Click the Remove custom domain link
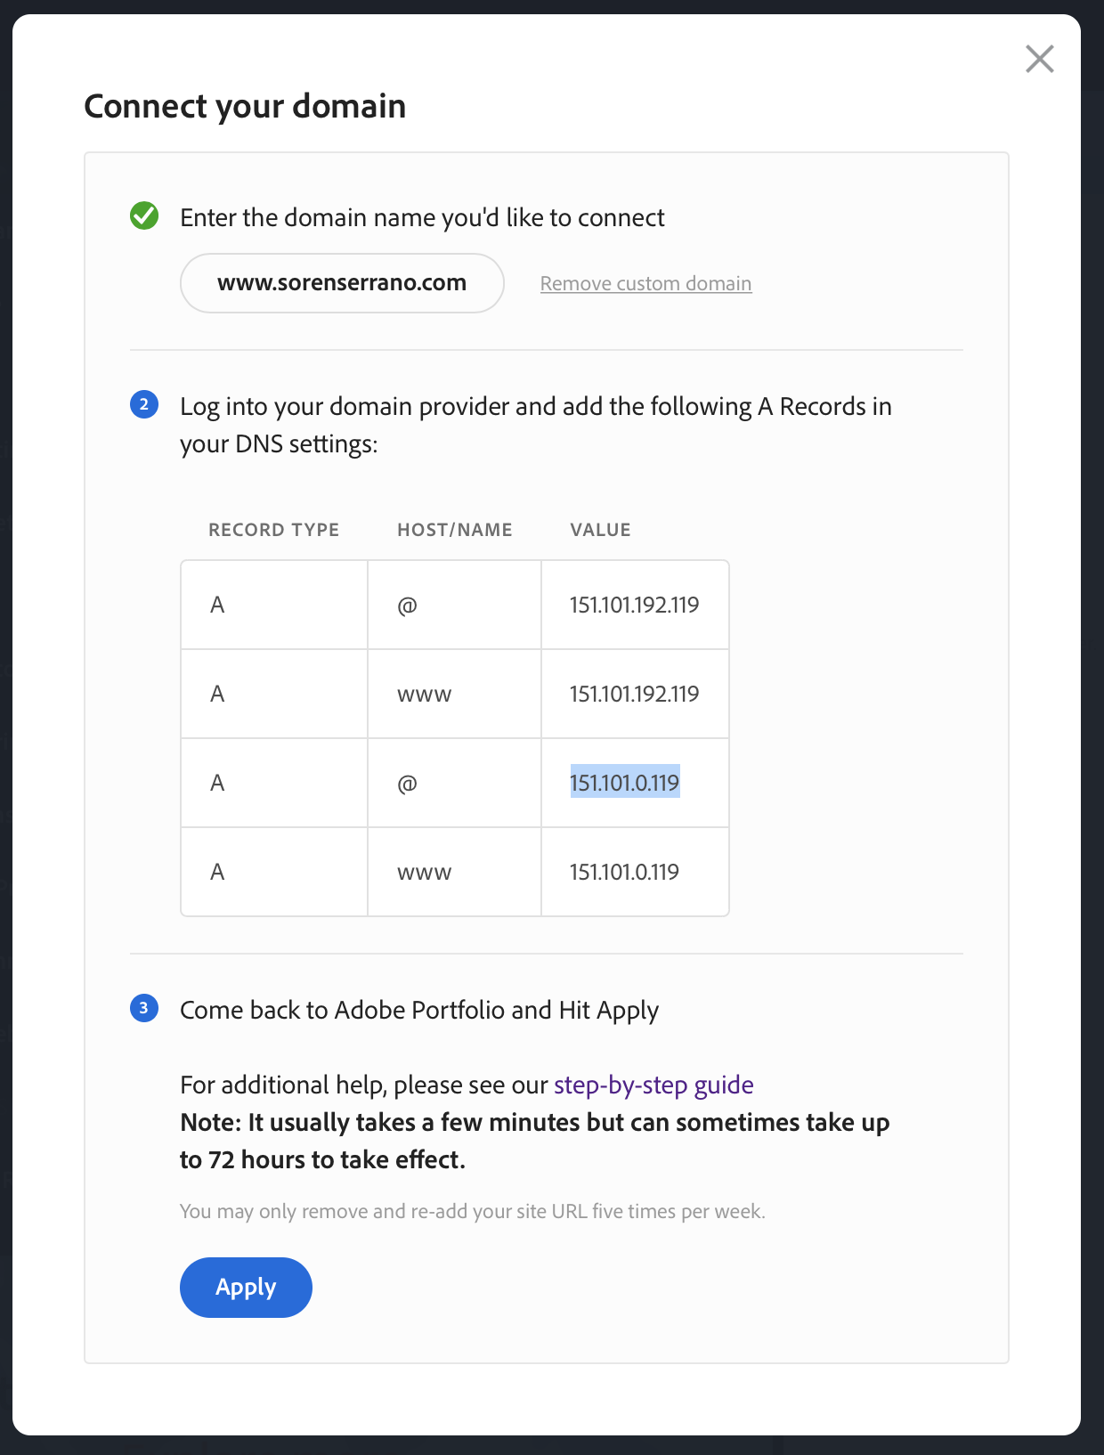This screenshot has width=1104, height=1455. [x=645, y=283]
